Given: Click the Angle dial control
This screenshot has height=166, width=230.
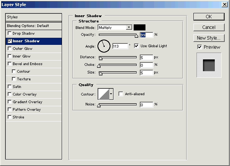Looking at the screenshot, I should pyautogui.click(x=104, y=46).
